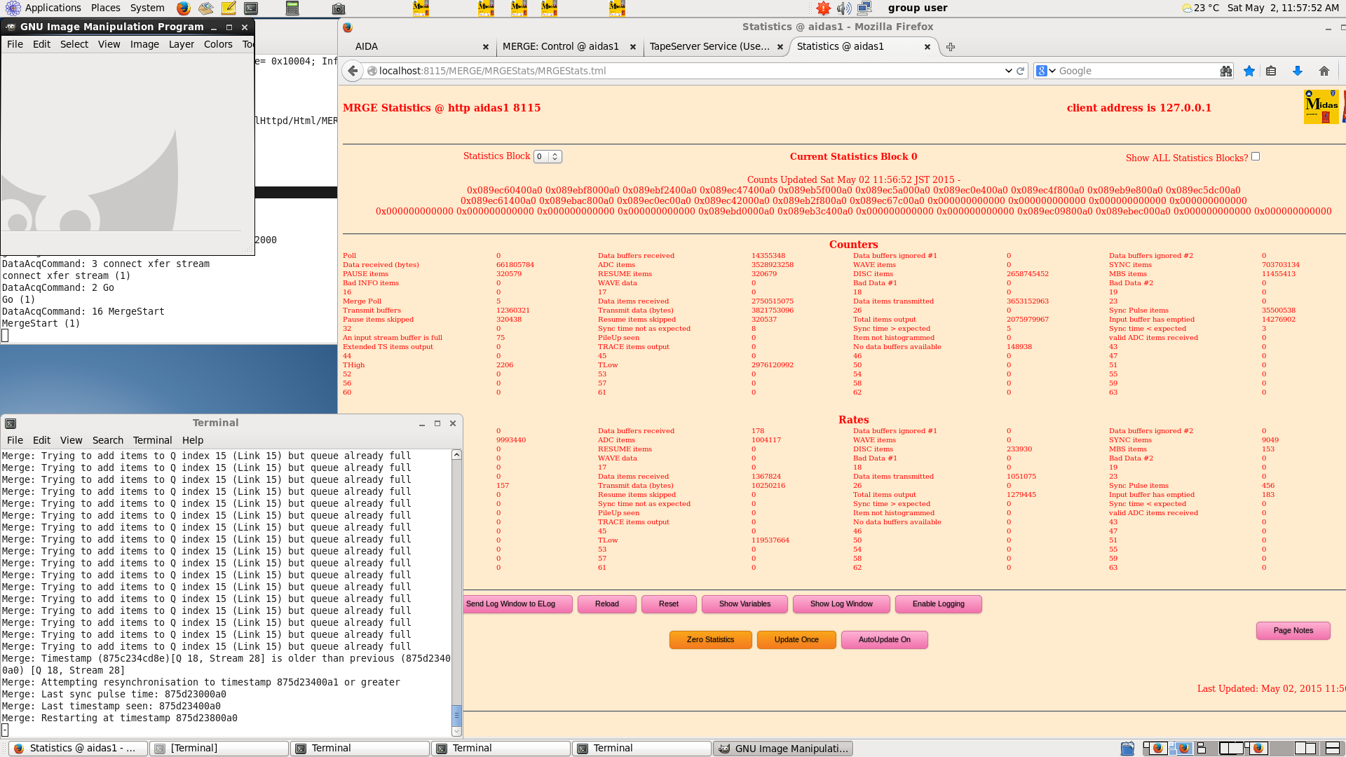Enable Show ALL Statistics Blocks checkbox
The image size is (1346, 757).
1256,157
